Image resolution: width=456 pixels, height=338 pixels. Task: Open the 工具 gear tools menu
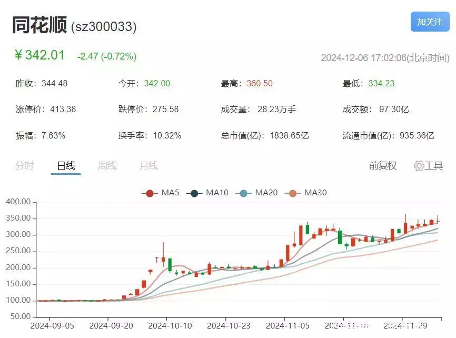pos(429,166)
